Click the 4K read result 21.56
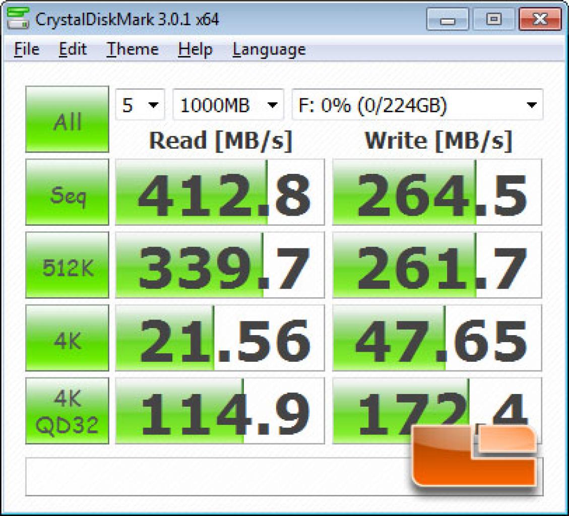The width and height of the screenshot is (569, 516). coord(220,338)
